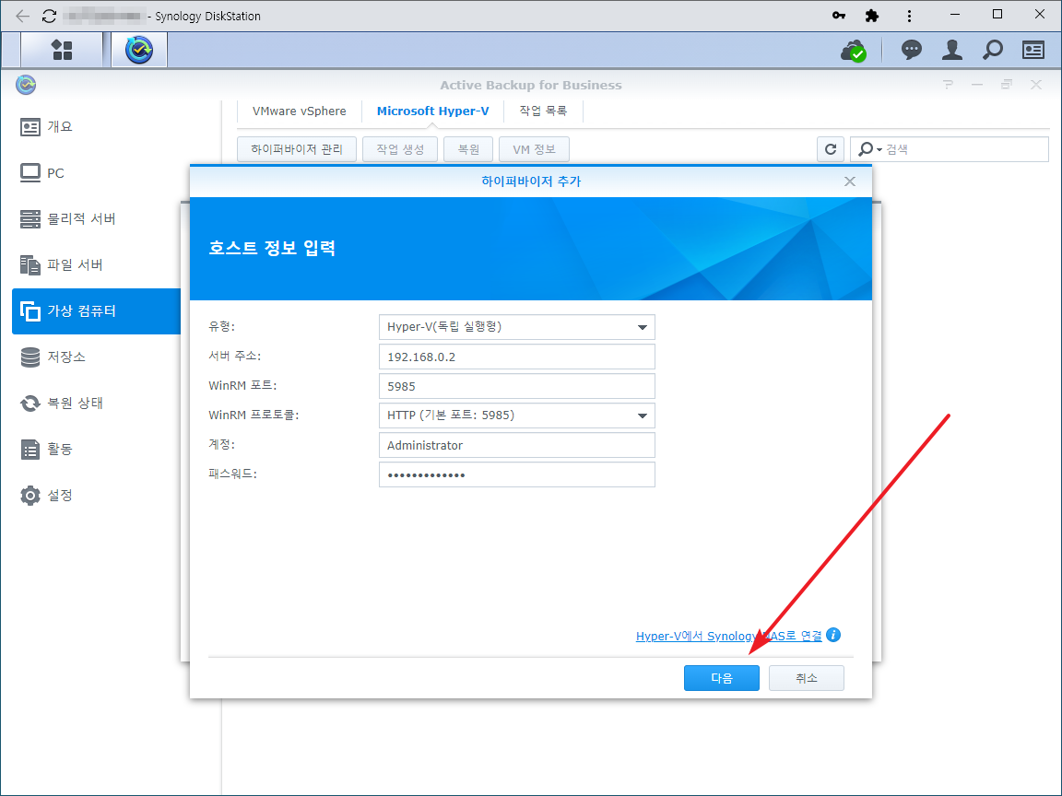Close the Active Backup for Business window

[1035, 85]
